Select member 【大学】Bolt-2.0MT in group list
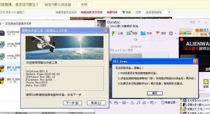The image size is (210, 114). [195, 100]
